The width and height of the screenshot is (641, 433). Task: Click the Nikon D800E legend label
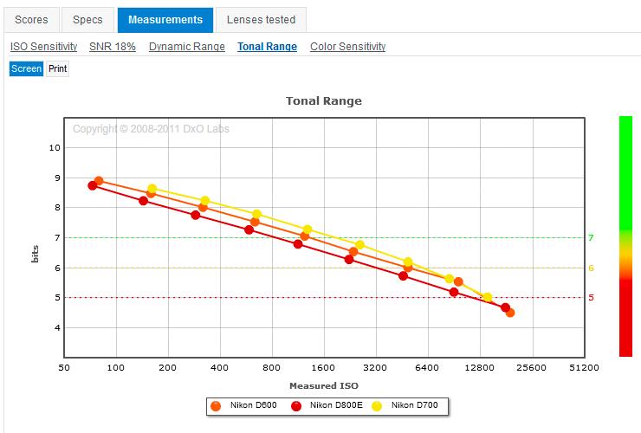click(x=336, y=405)
